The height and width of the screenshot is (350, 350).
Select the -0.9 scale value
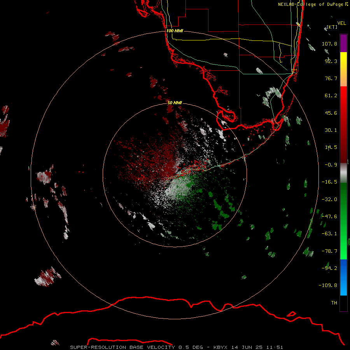click(x=331, y=165)
